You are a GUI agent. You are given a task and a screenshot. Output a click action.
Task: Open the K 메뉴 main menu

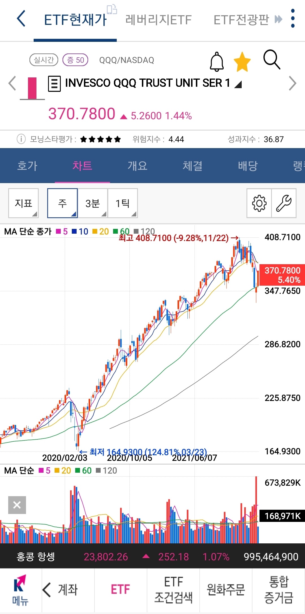[x=20, y=590]
